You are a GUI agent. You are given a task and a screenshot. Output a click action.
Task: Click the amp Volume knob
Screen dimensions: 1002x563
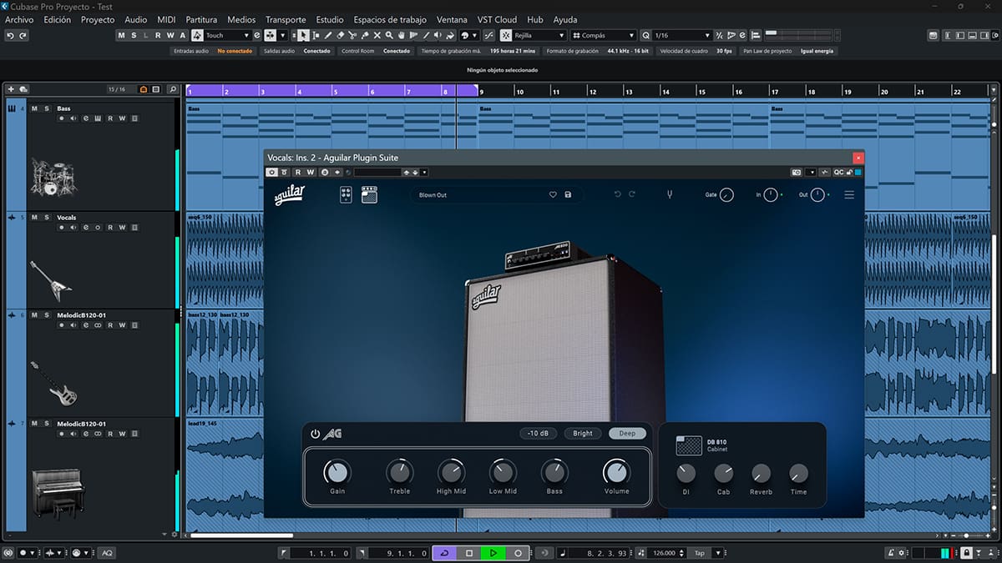coord(616,473)
